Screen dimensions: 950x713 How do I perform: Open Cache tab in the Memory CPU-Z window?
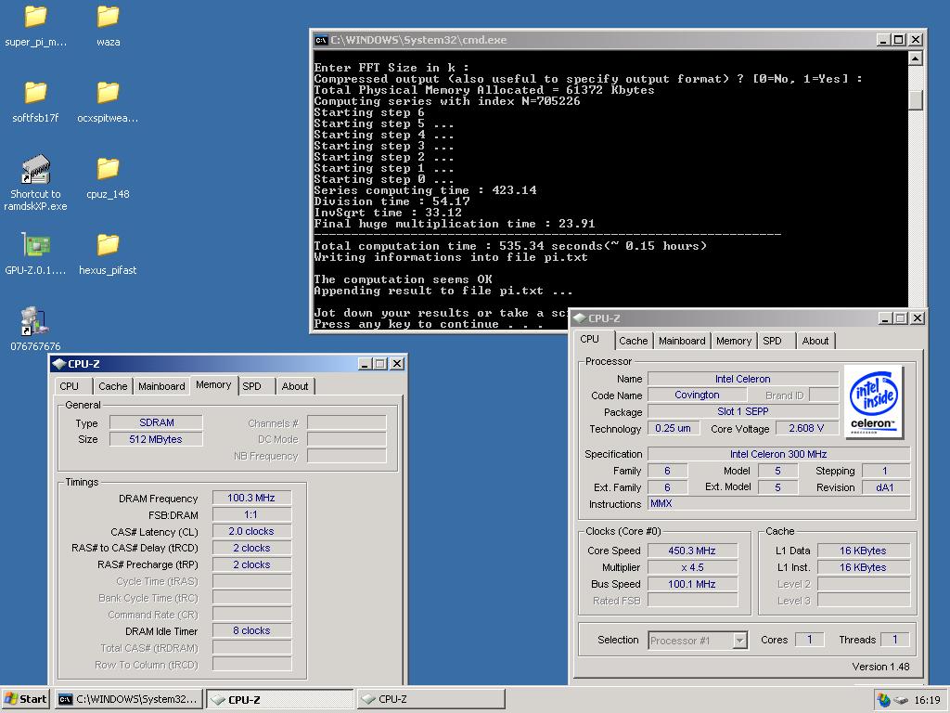pyautogui.click(x=112, y=386)
